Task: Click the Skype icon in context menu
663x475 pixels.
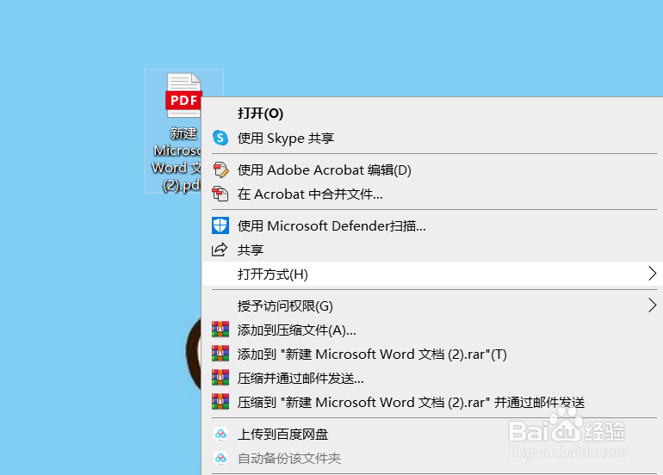Action: [220, 138]
